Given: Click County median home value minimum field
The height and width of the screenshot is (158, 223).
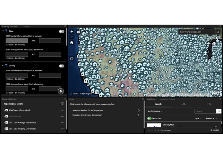Looking at the screenshot, I should (x=17, y=75).
